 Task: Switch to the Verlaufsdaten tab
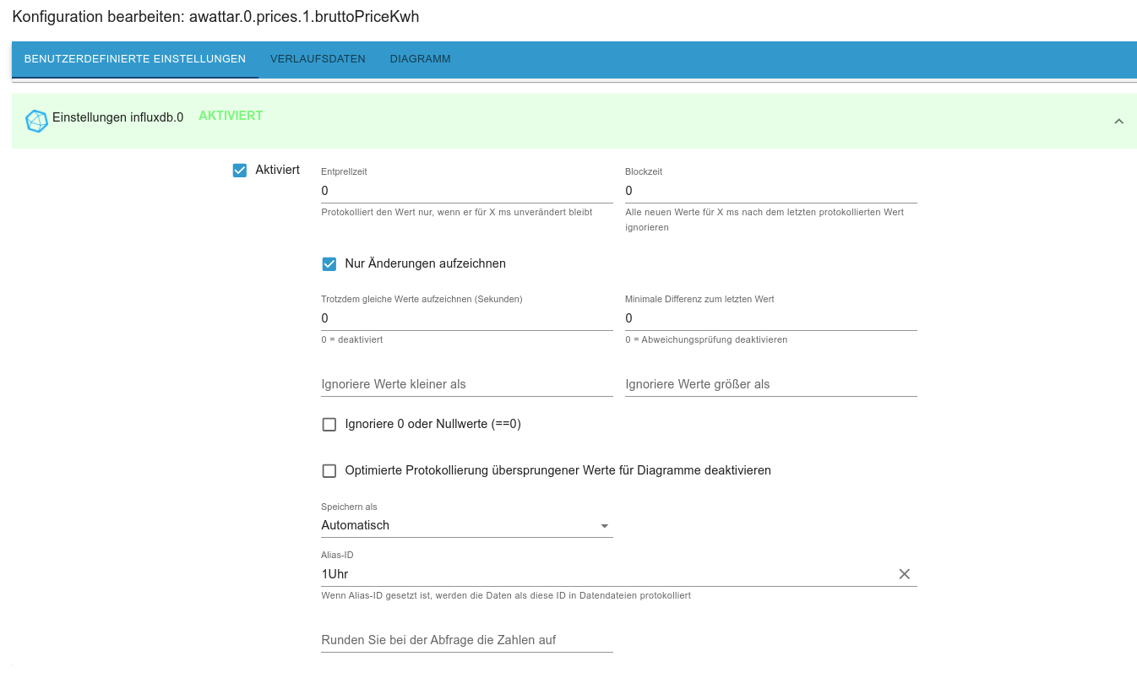(x=318, y=59)
